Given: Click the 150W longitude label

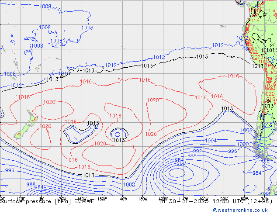Looking at the screenshot, I should coord(102,199).
